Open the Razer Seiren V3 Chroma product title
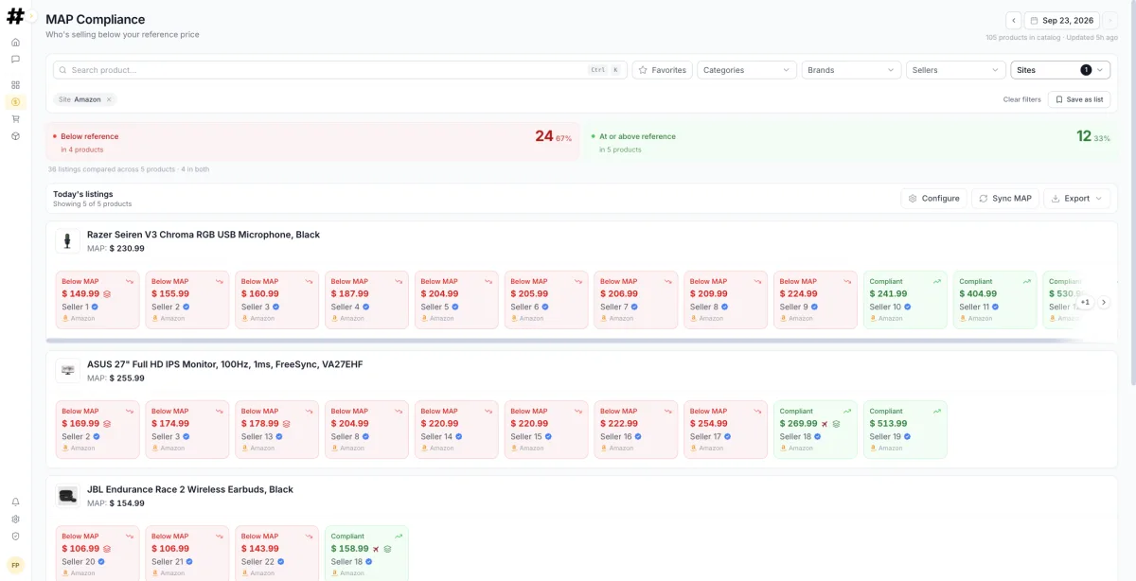This screenshot has width=1136, height=581. [204, 235]
